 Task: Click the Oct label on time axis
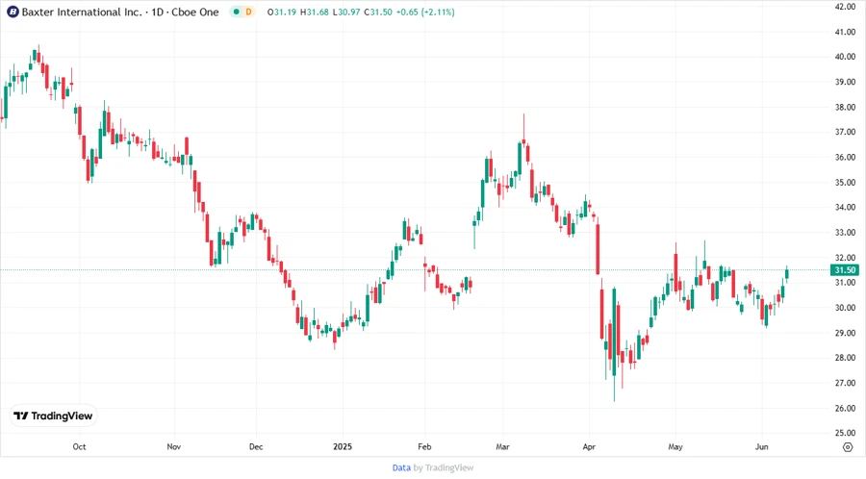(x=79, y=446)
